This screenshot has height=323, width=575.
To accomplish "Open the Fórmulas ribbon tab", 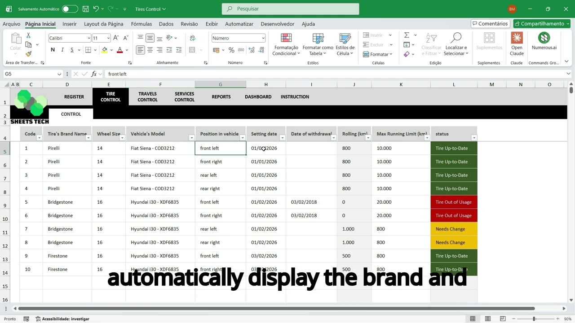I will [x=142, y=24].
